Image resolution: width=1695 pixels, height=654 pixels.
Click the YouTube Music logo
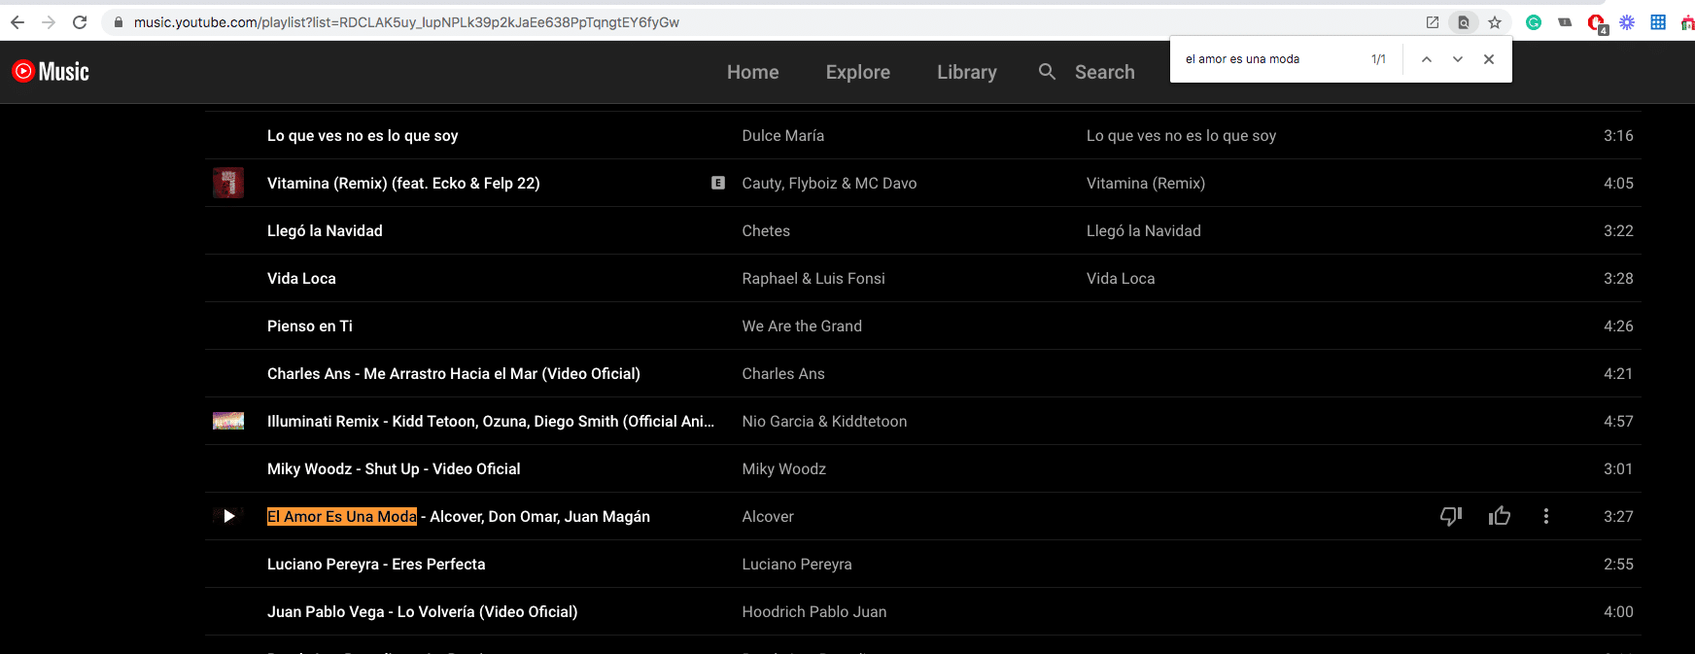pos(51,72)
